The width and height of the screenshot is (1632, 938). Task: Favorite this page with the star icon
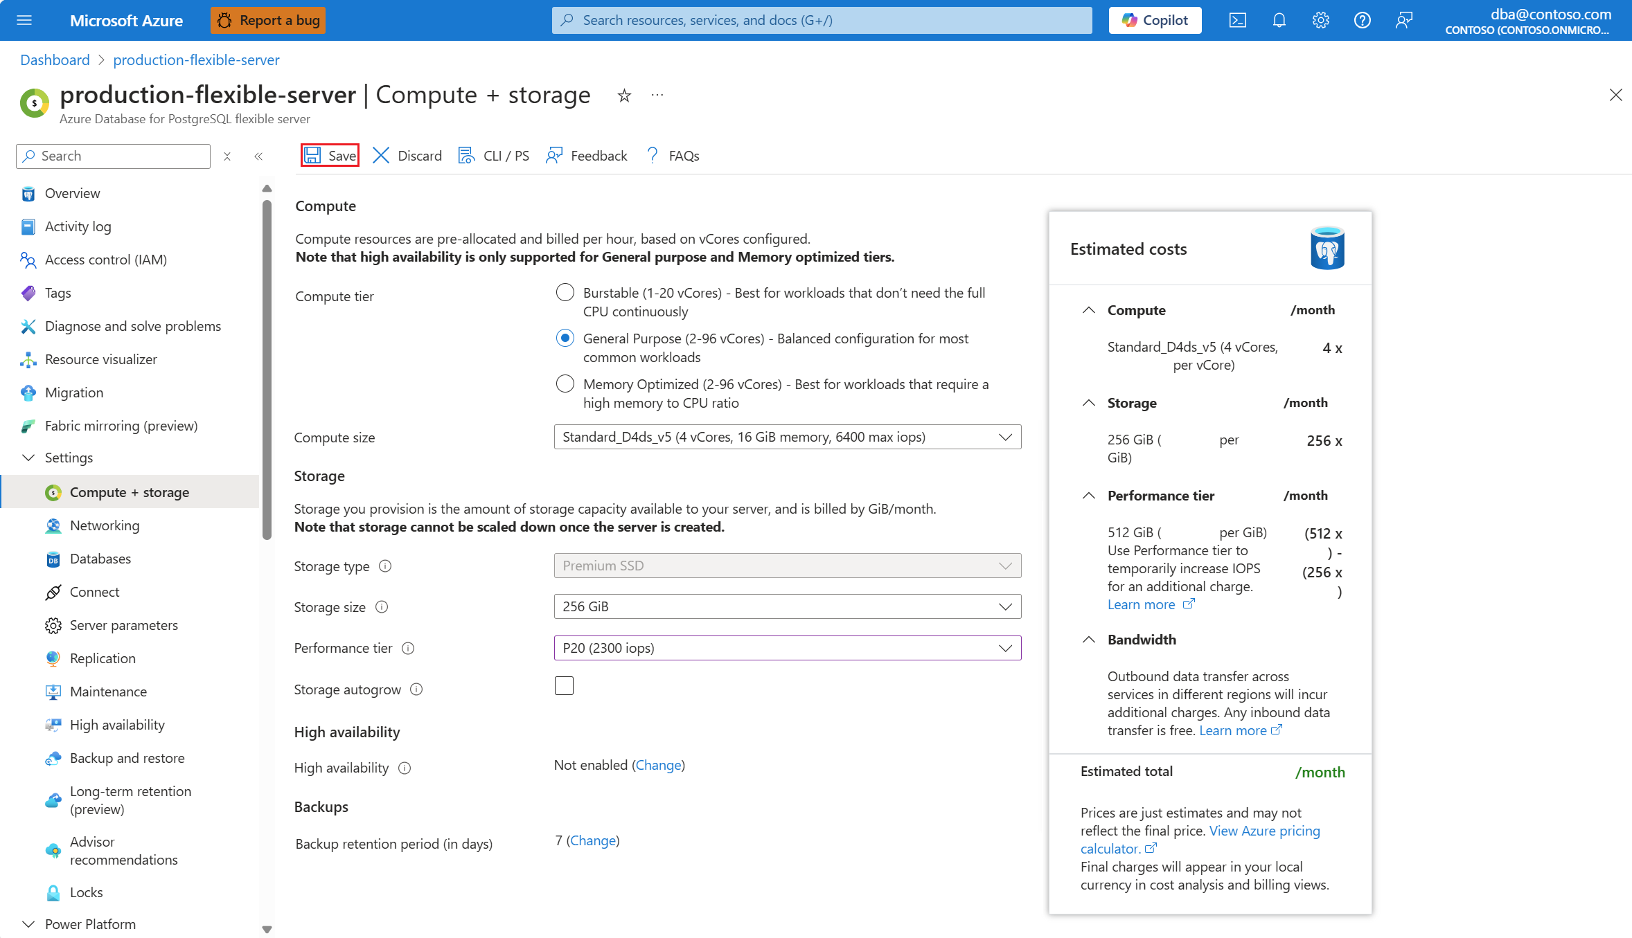[x=624, y=96]
